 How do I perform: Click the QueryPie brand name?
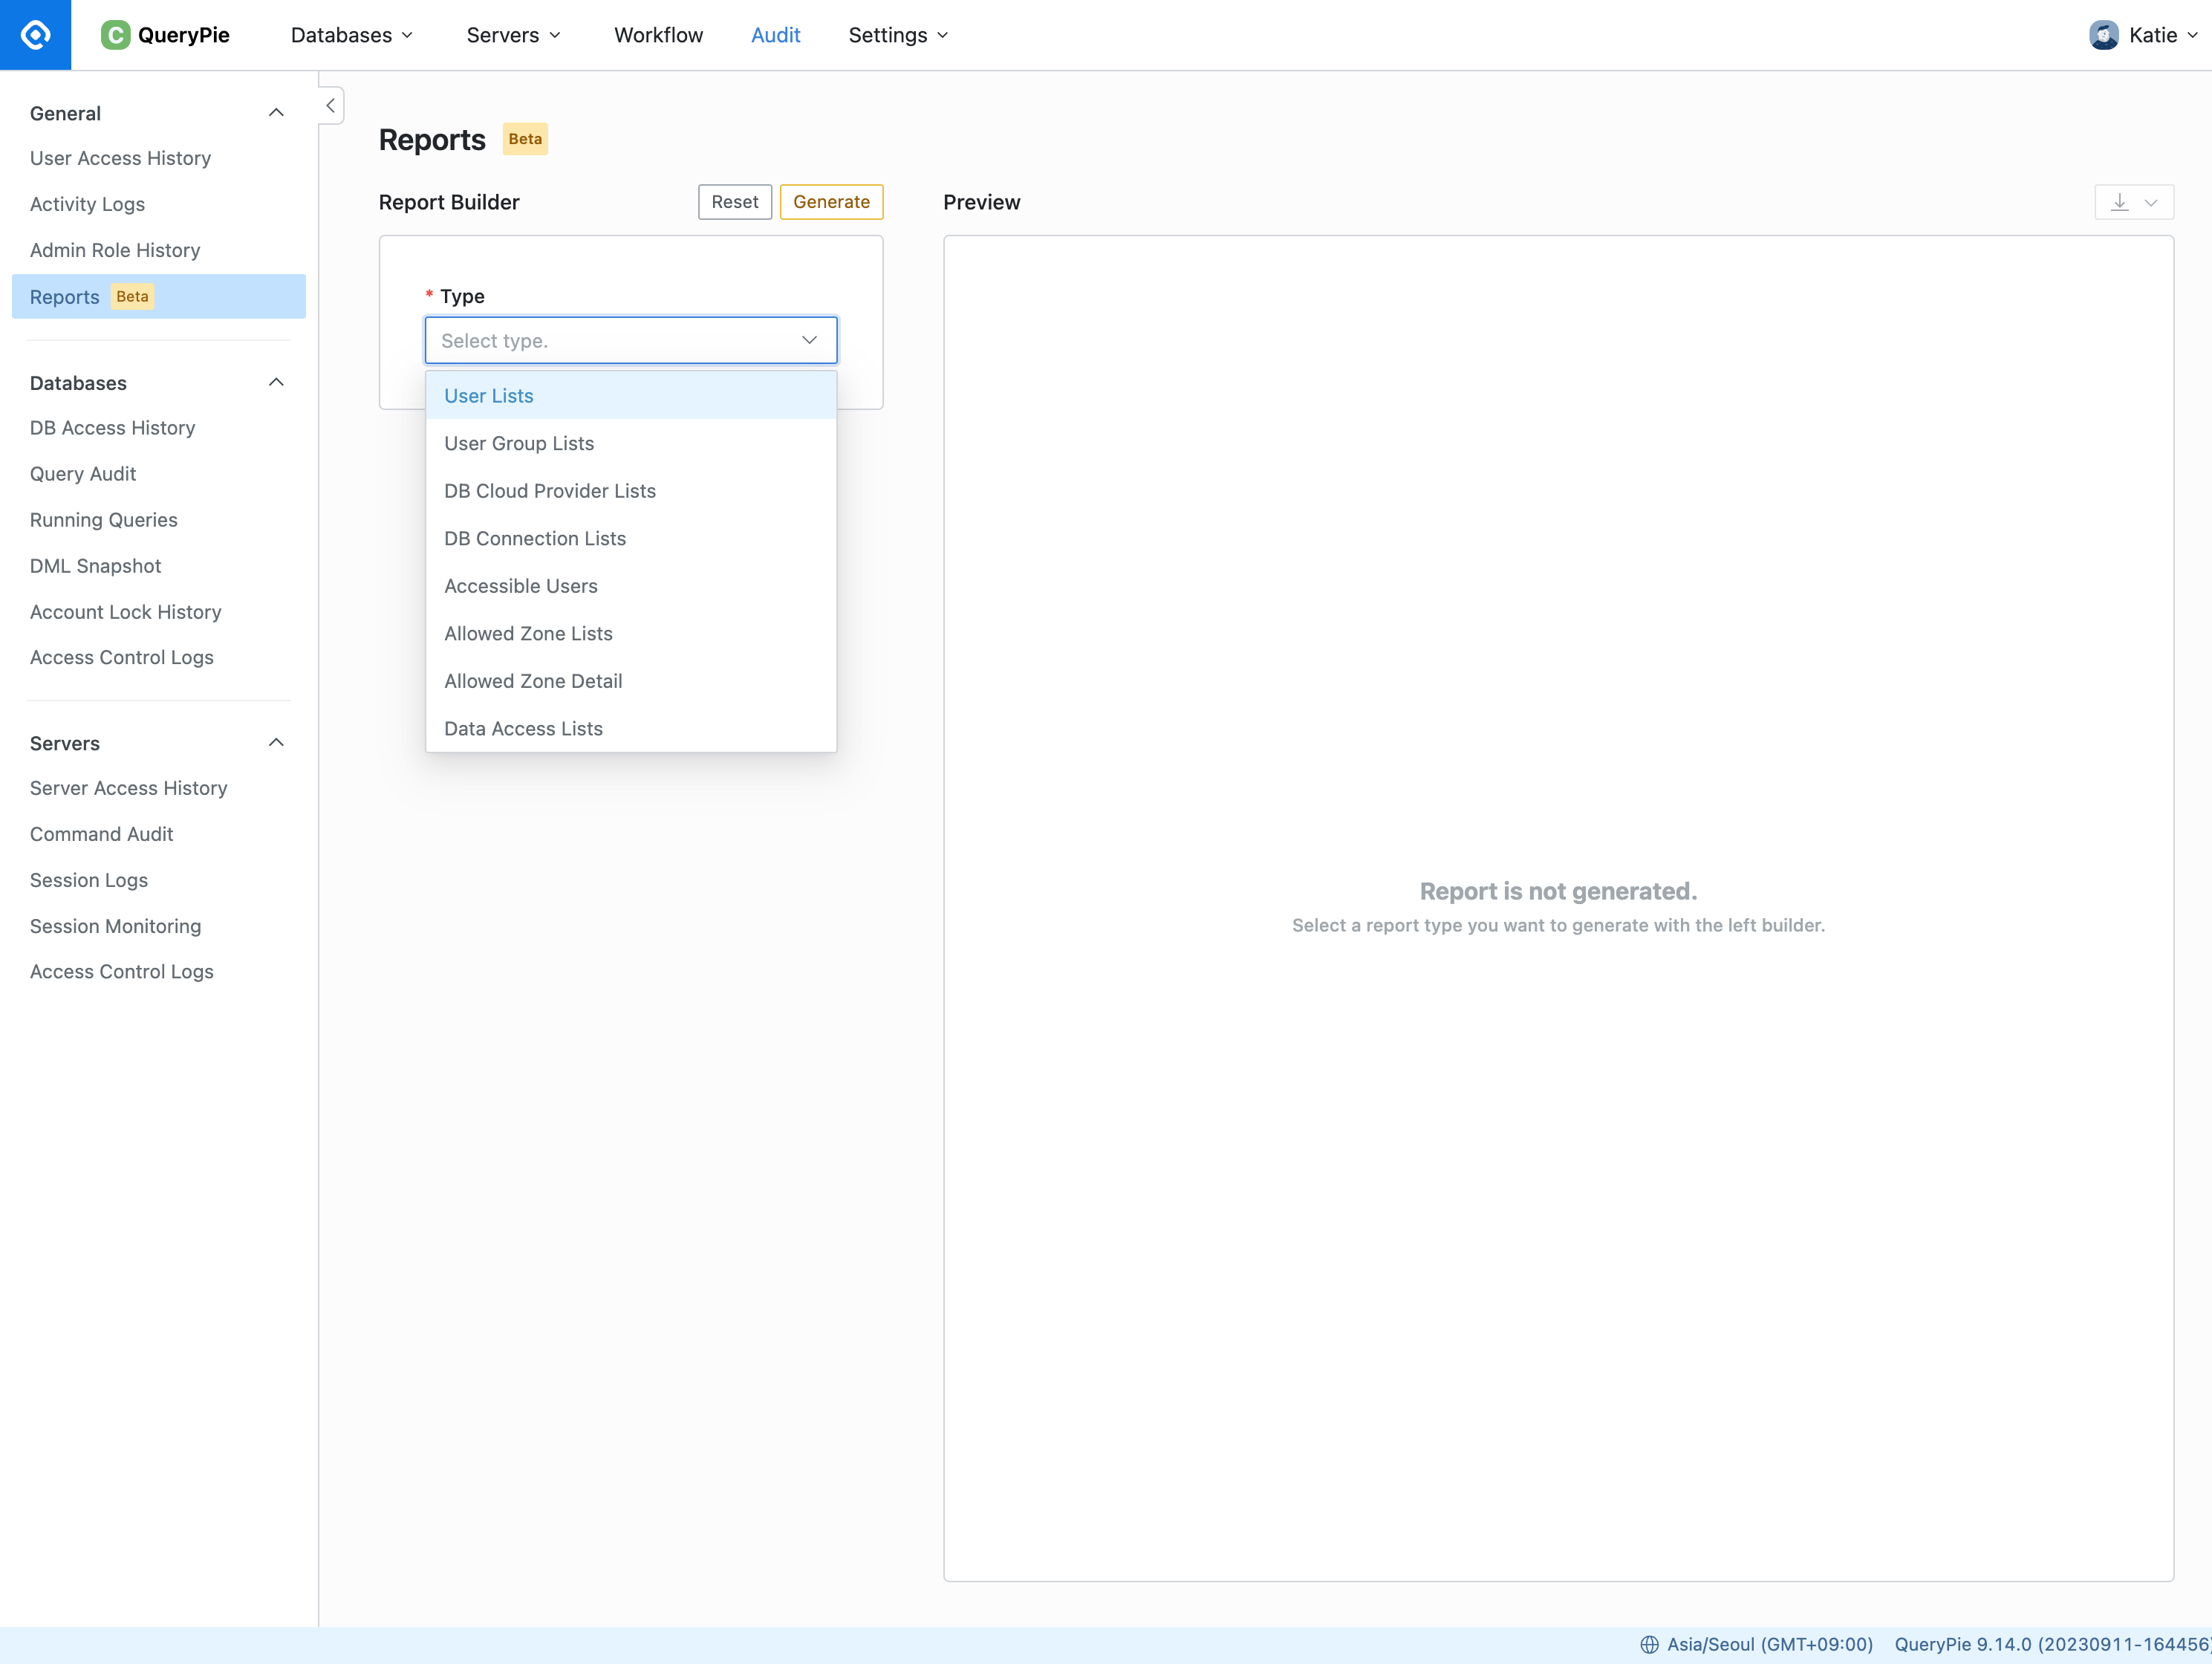click(184, 35)
